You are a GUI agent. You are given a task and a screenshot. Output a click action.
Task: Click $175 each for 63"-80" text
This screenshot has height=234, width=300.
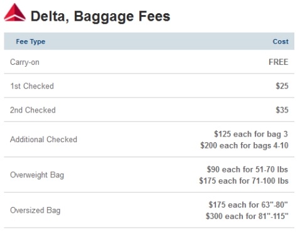pos(249,204)
